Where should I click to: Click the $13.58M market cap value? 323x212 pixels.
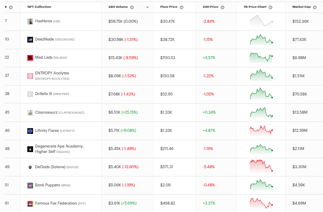tap(300, 112)
